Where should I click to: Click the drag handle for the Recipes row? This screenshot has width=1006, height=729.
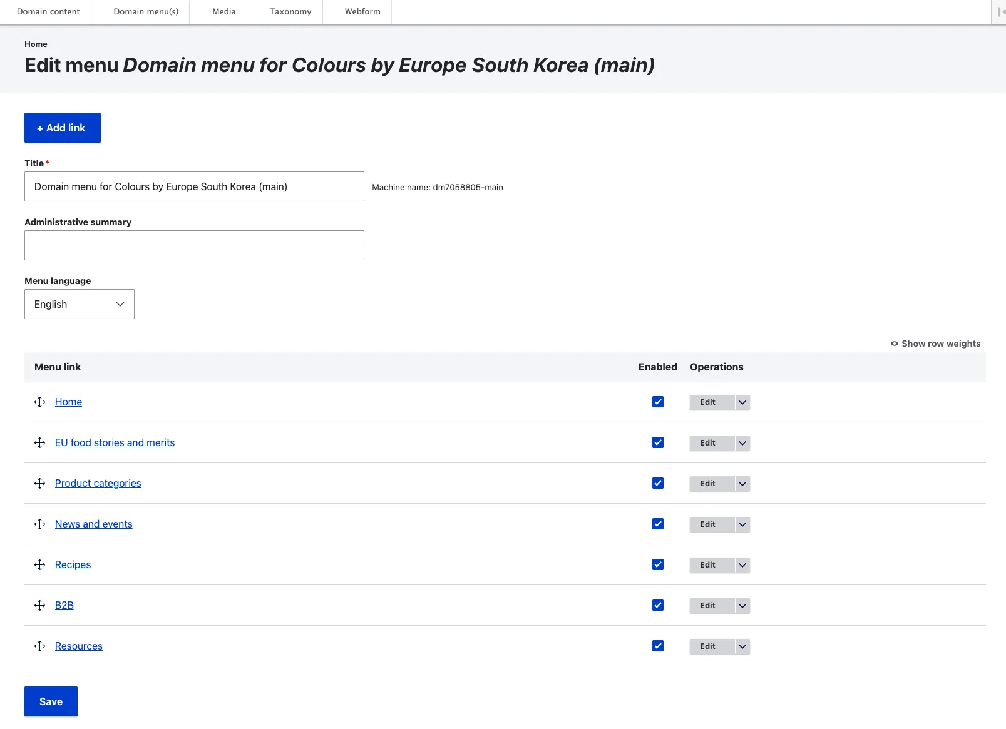click(39, 564)
